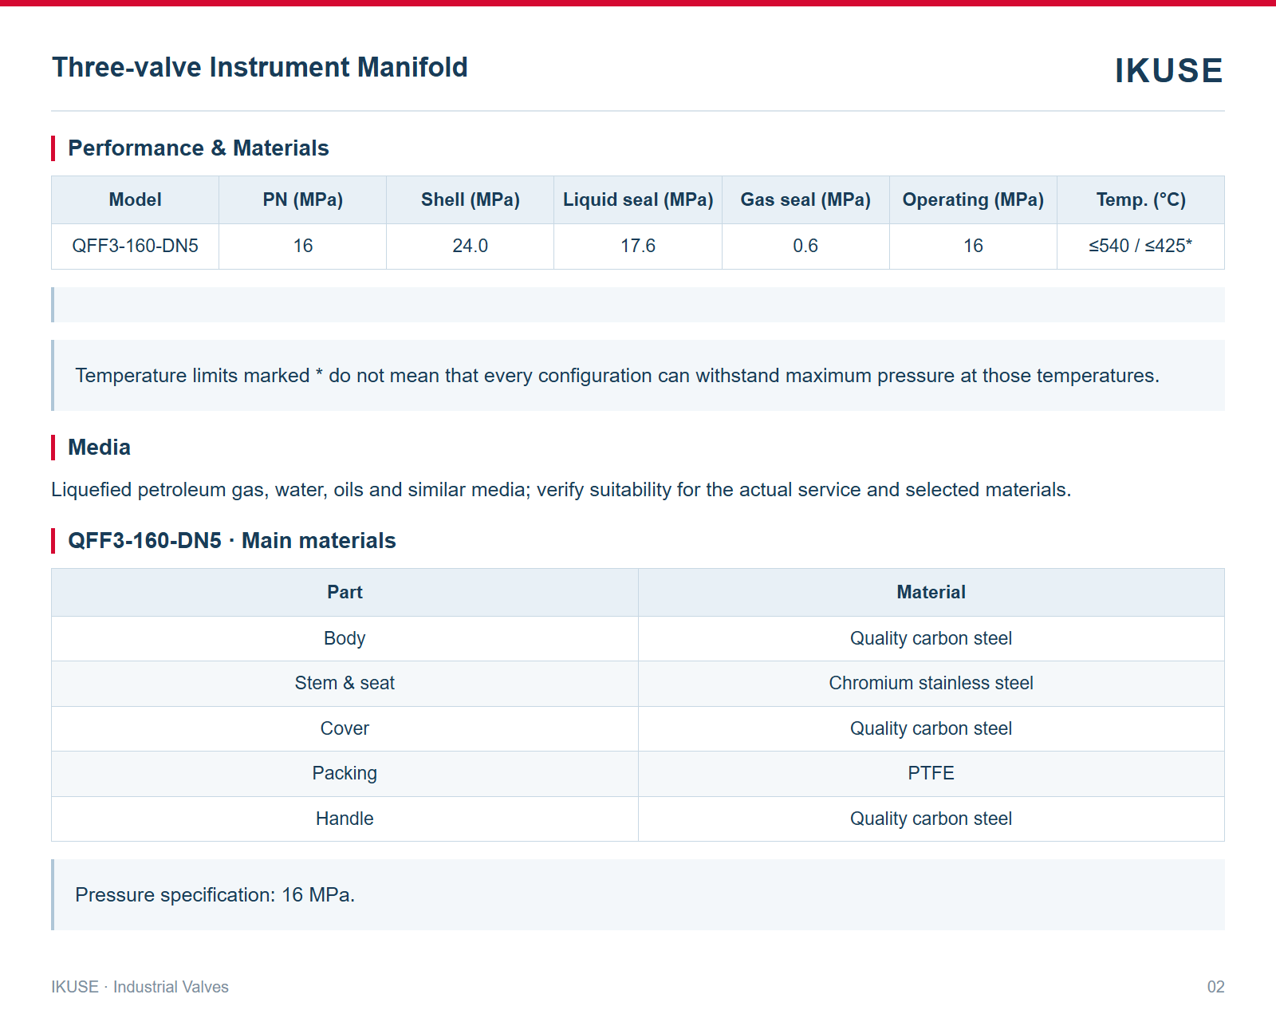Viewport: 1276px width, 1018px height.
Task: Select the gas seal value '0.6'
Action: [x=805, y=246]
